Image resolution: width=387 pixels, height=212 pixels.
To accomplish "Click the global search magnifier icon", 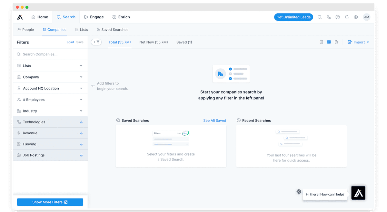I will [x=320, y=17].
